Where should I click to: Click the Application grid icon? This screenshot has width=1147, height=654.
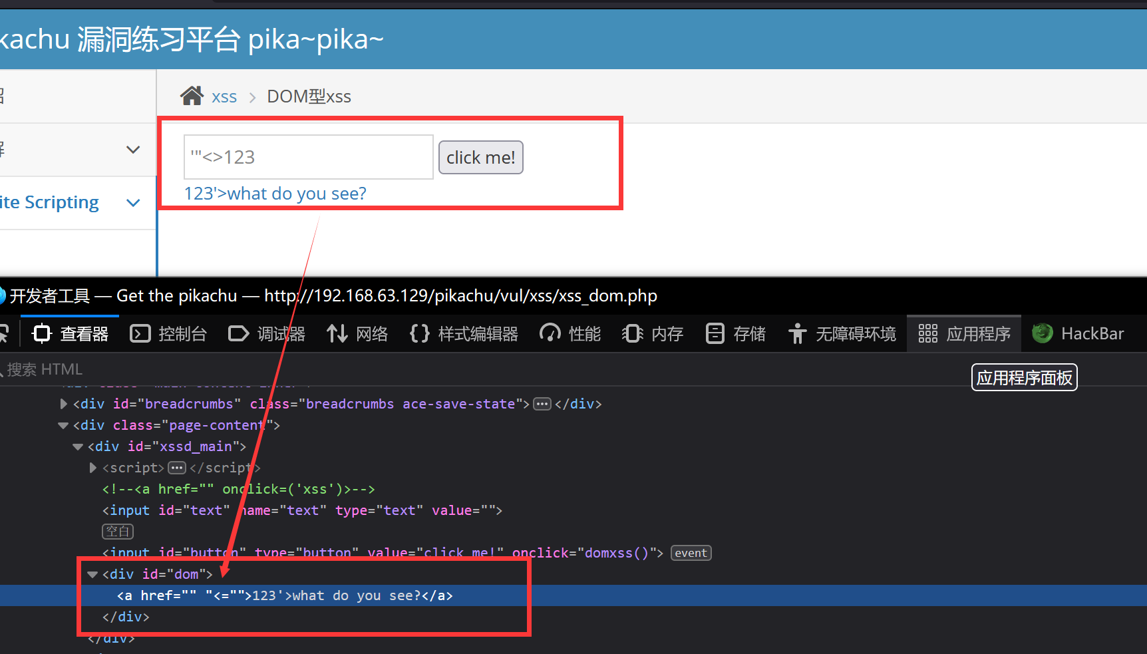tap(927, 333)
